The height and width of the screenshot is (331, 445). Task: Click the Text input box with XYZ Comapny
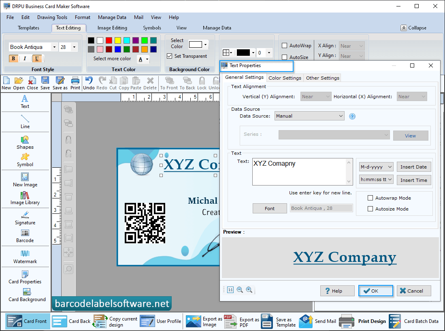click(x=302, y=172)
